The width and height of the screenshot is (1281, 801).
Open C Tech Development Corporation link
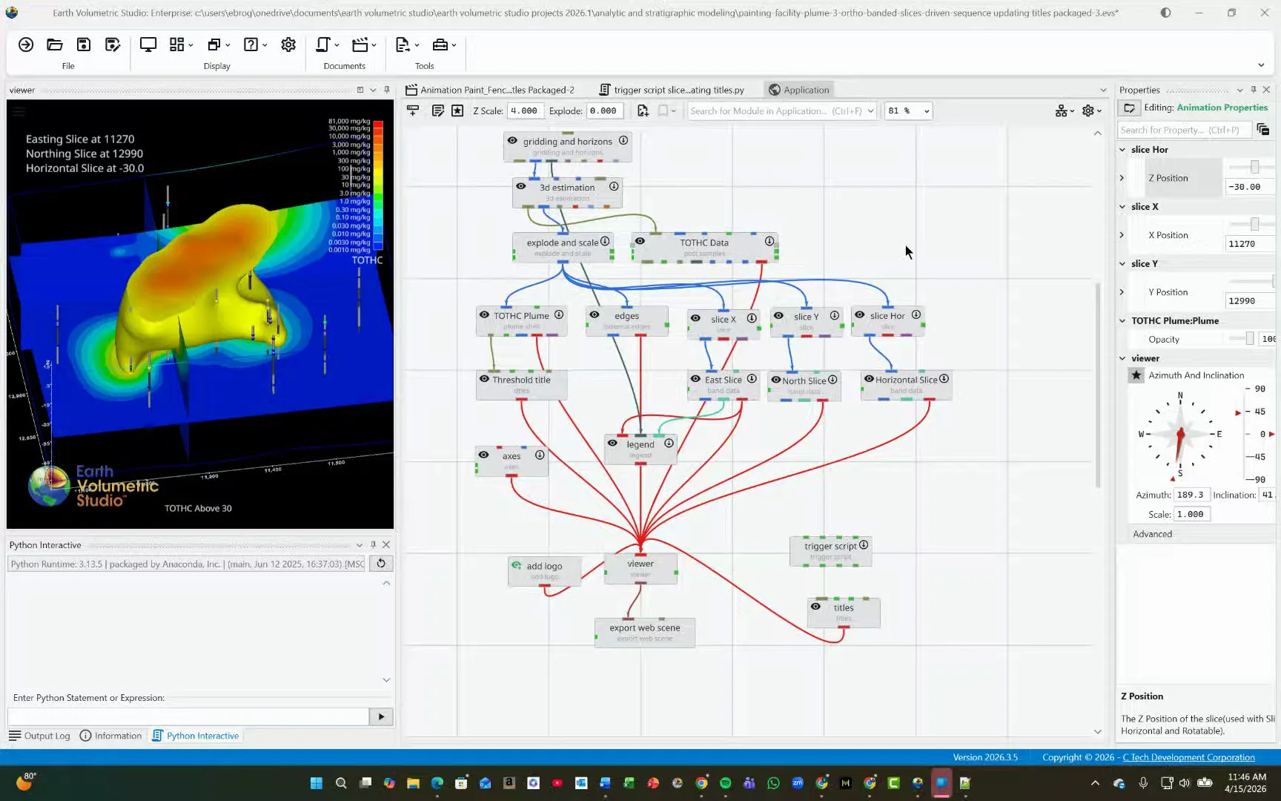tap(1188, 757)
